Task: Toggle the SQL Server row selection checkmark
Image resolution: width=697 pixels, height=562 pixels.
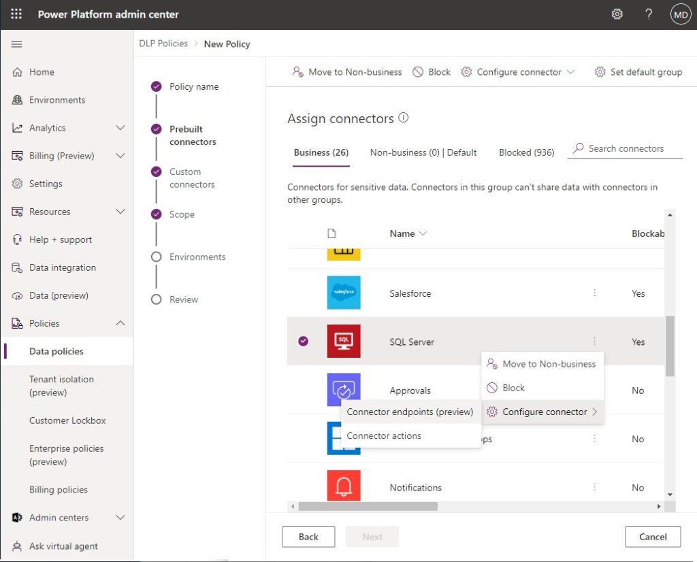Action: (303, 341)
